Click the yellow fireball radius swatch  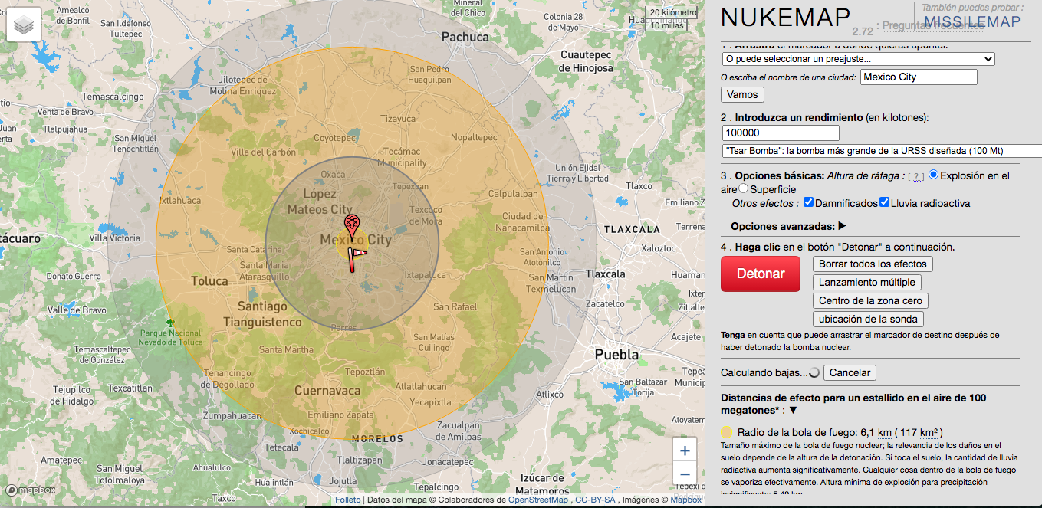pyautogui.click(x=727, y=432)
